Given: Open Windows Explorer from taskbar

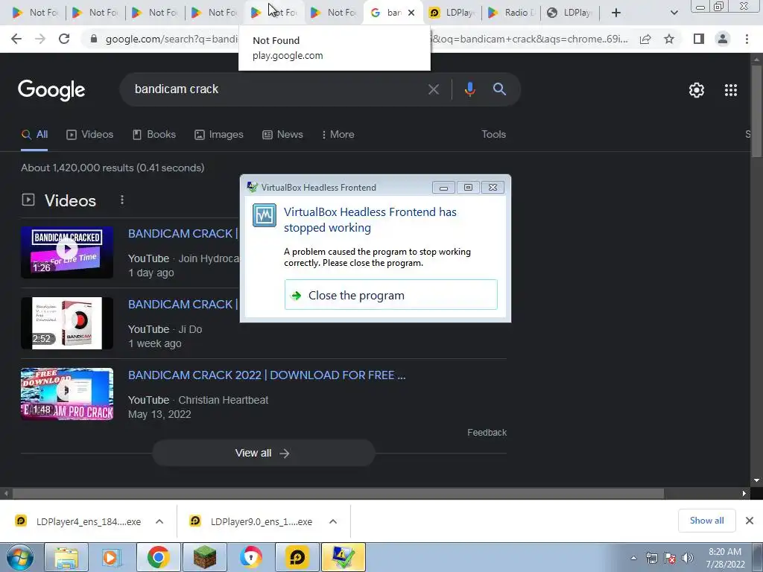Looking at the screenshot, I should 66,557.
